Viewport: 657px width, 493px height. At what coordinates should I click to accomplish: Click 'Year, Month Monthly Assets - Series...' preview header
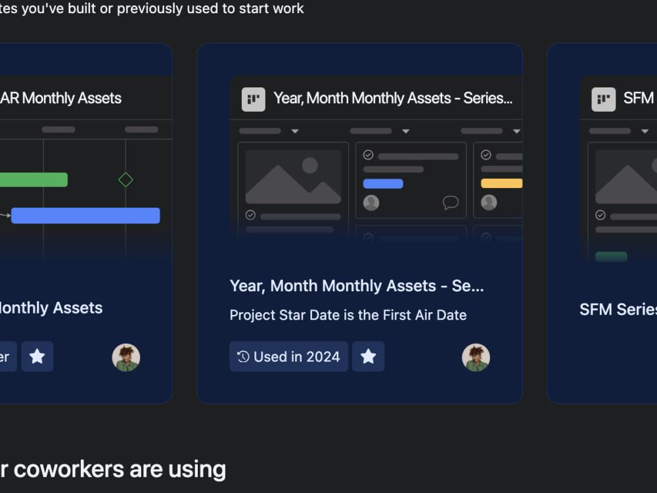[x=393, y=98]
